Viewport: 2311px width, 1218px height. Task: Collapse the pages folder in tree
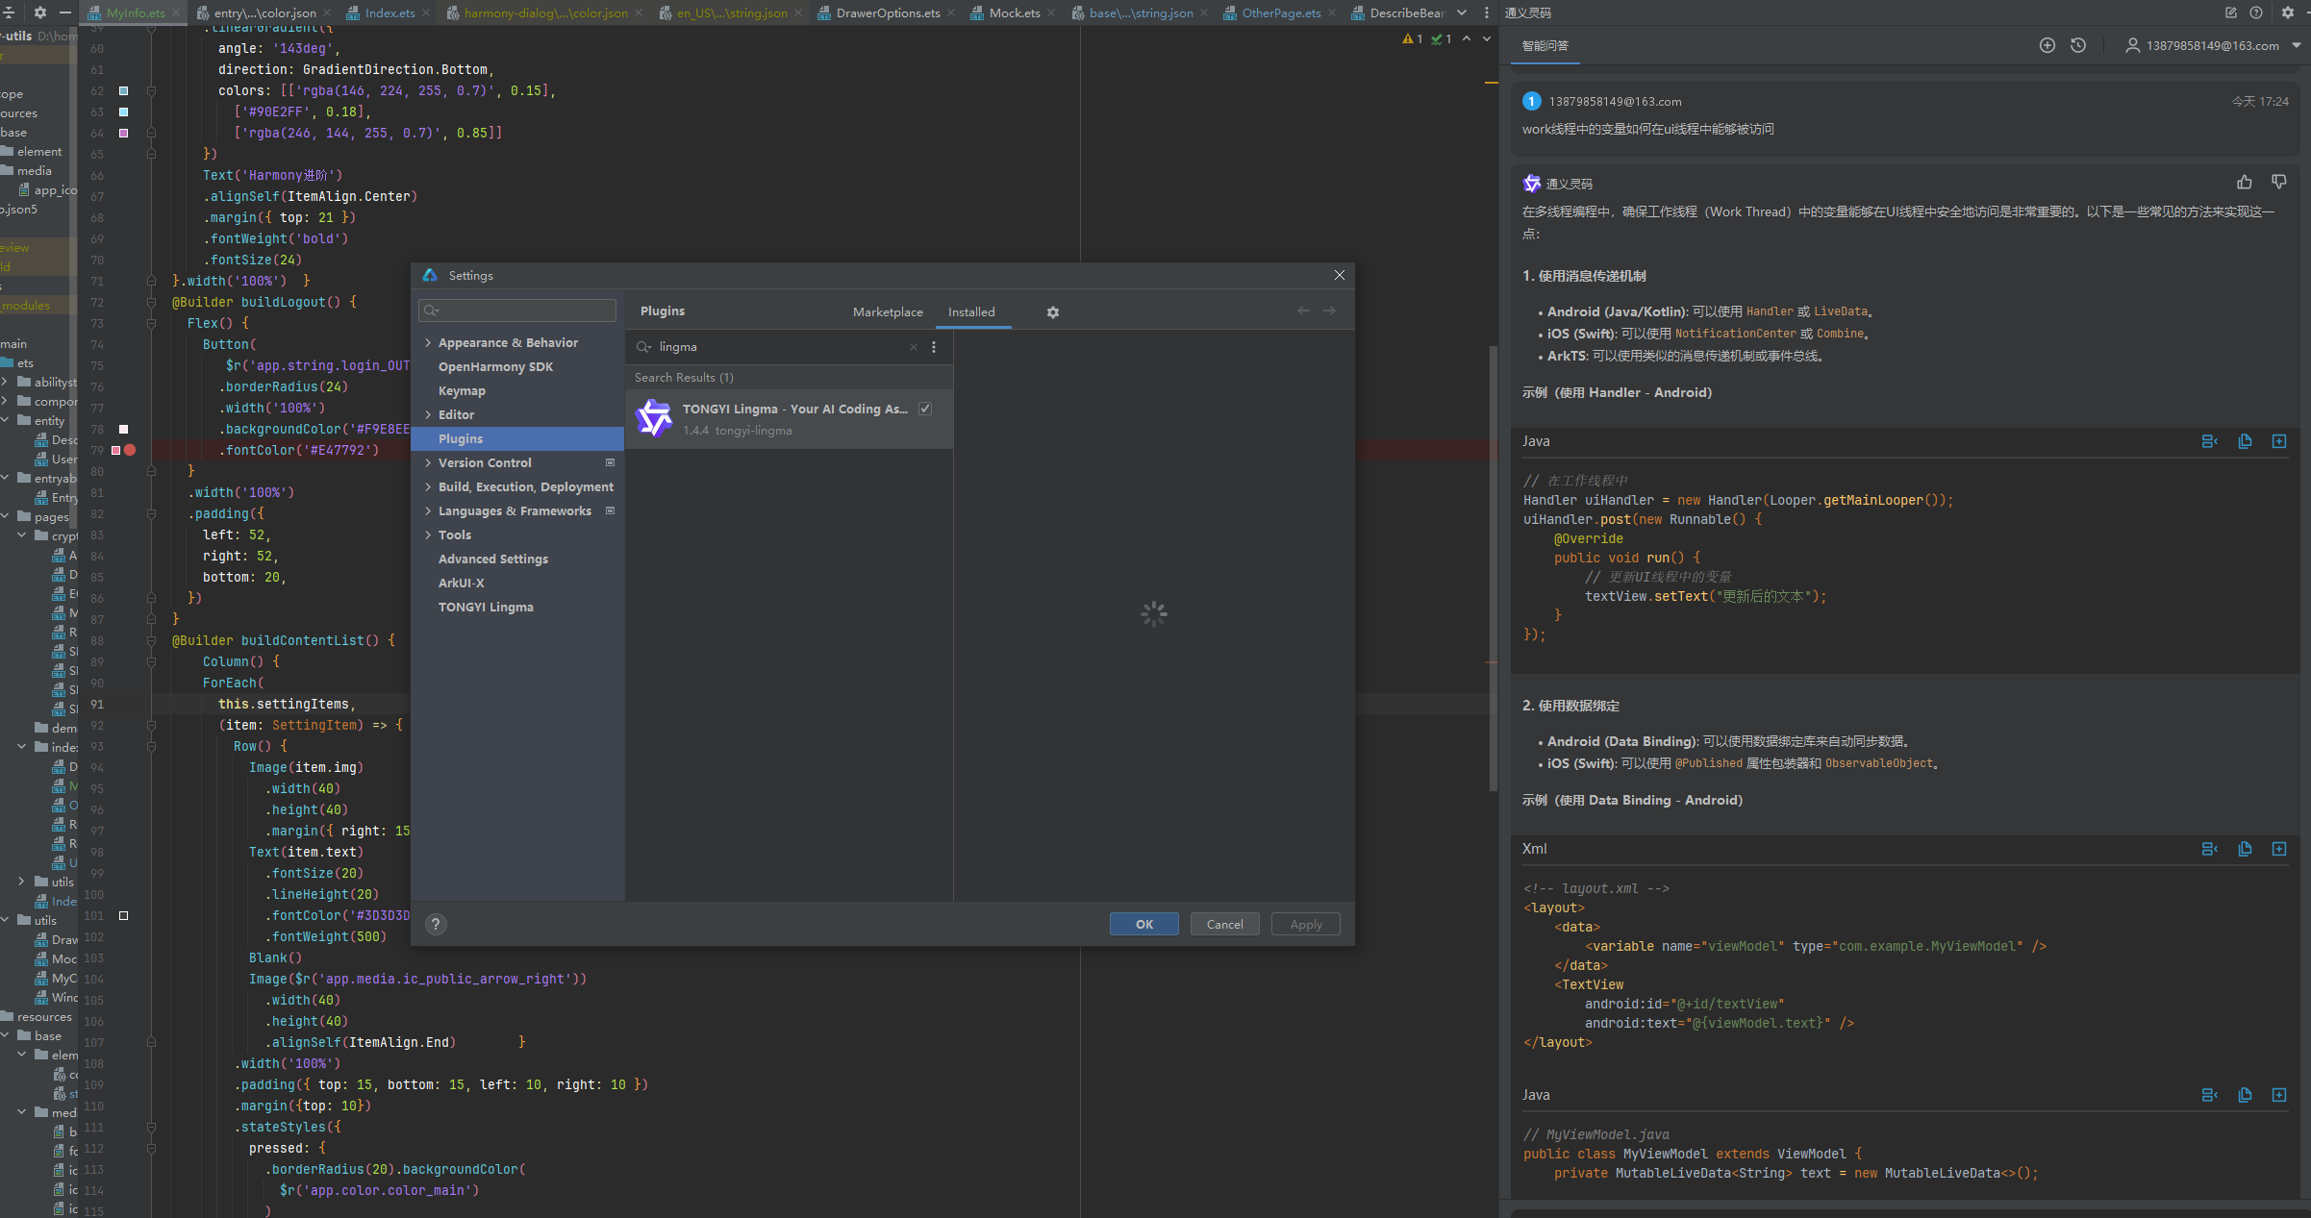pyautogui.click(x=7, y=516)
